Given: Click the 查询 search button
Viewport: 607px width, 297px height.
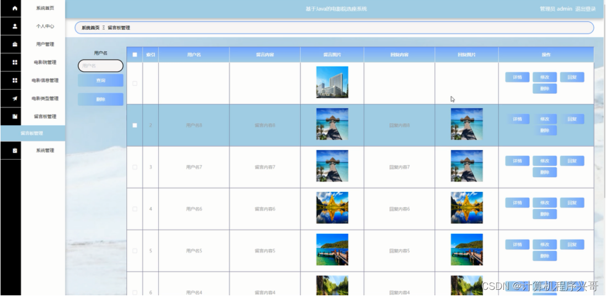Looking at the screenshot, I should tap(101, 80).
